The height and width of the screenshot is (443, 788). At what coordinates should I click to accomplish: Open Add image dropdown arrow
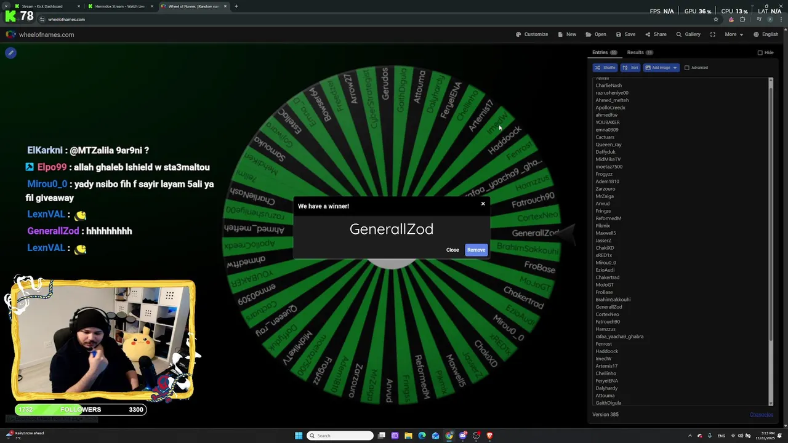coord(675,68)
